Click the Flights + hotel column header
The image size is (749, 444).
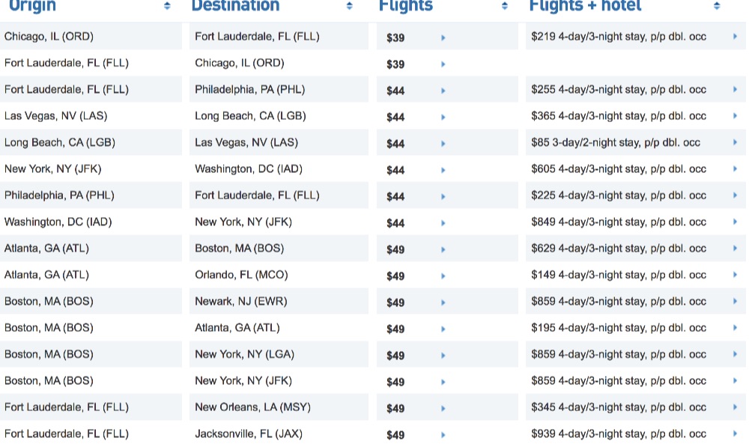coord(585,6)
